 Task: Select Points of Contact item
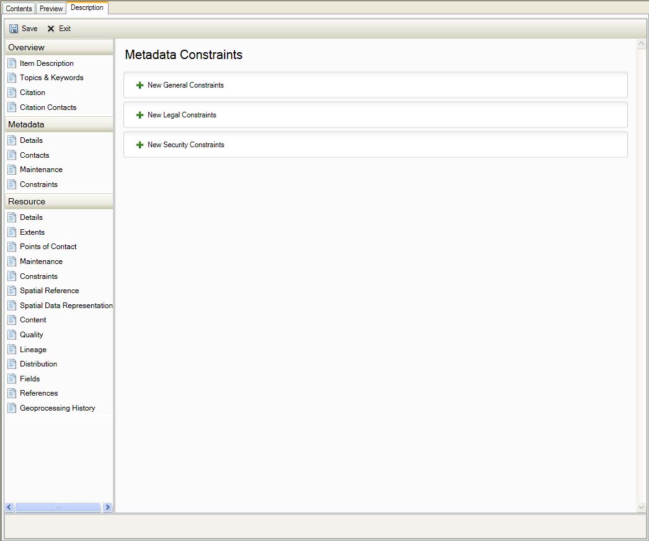click(48, 247)
